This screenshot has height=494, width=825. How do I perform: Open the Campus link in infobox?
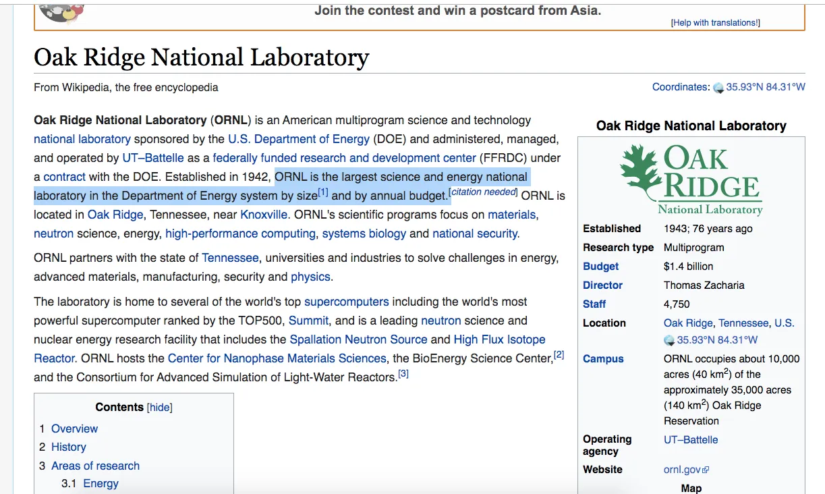tap(603, 359)
